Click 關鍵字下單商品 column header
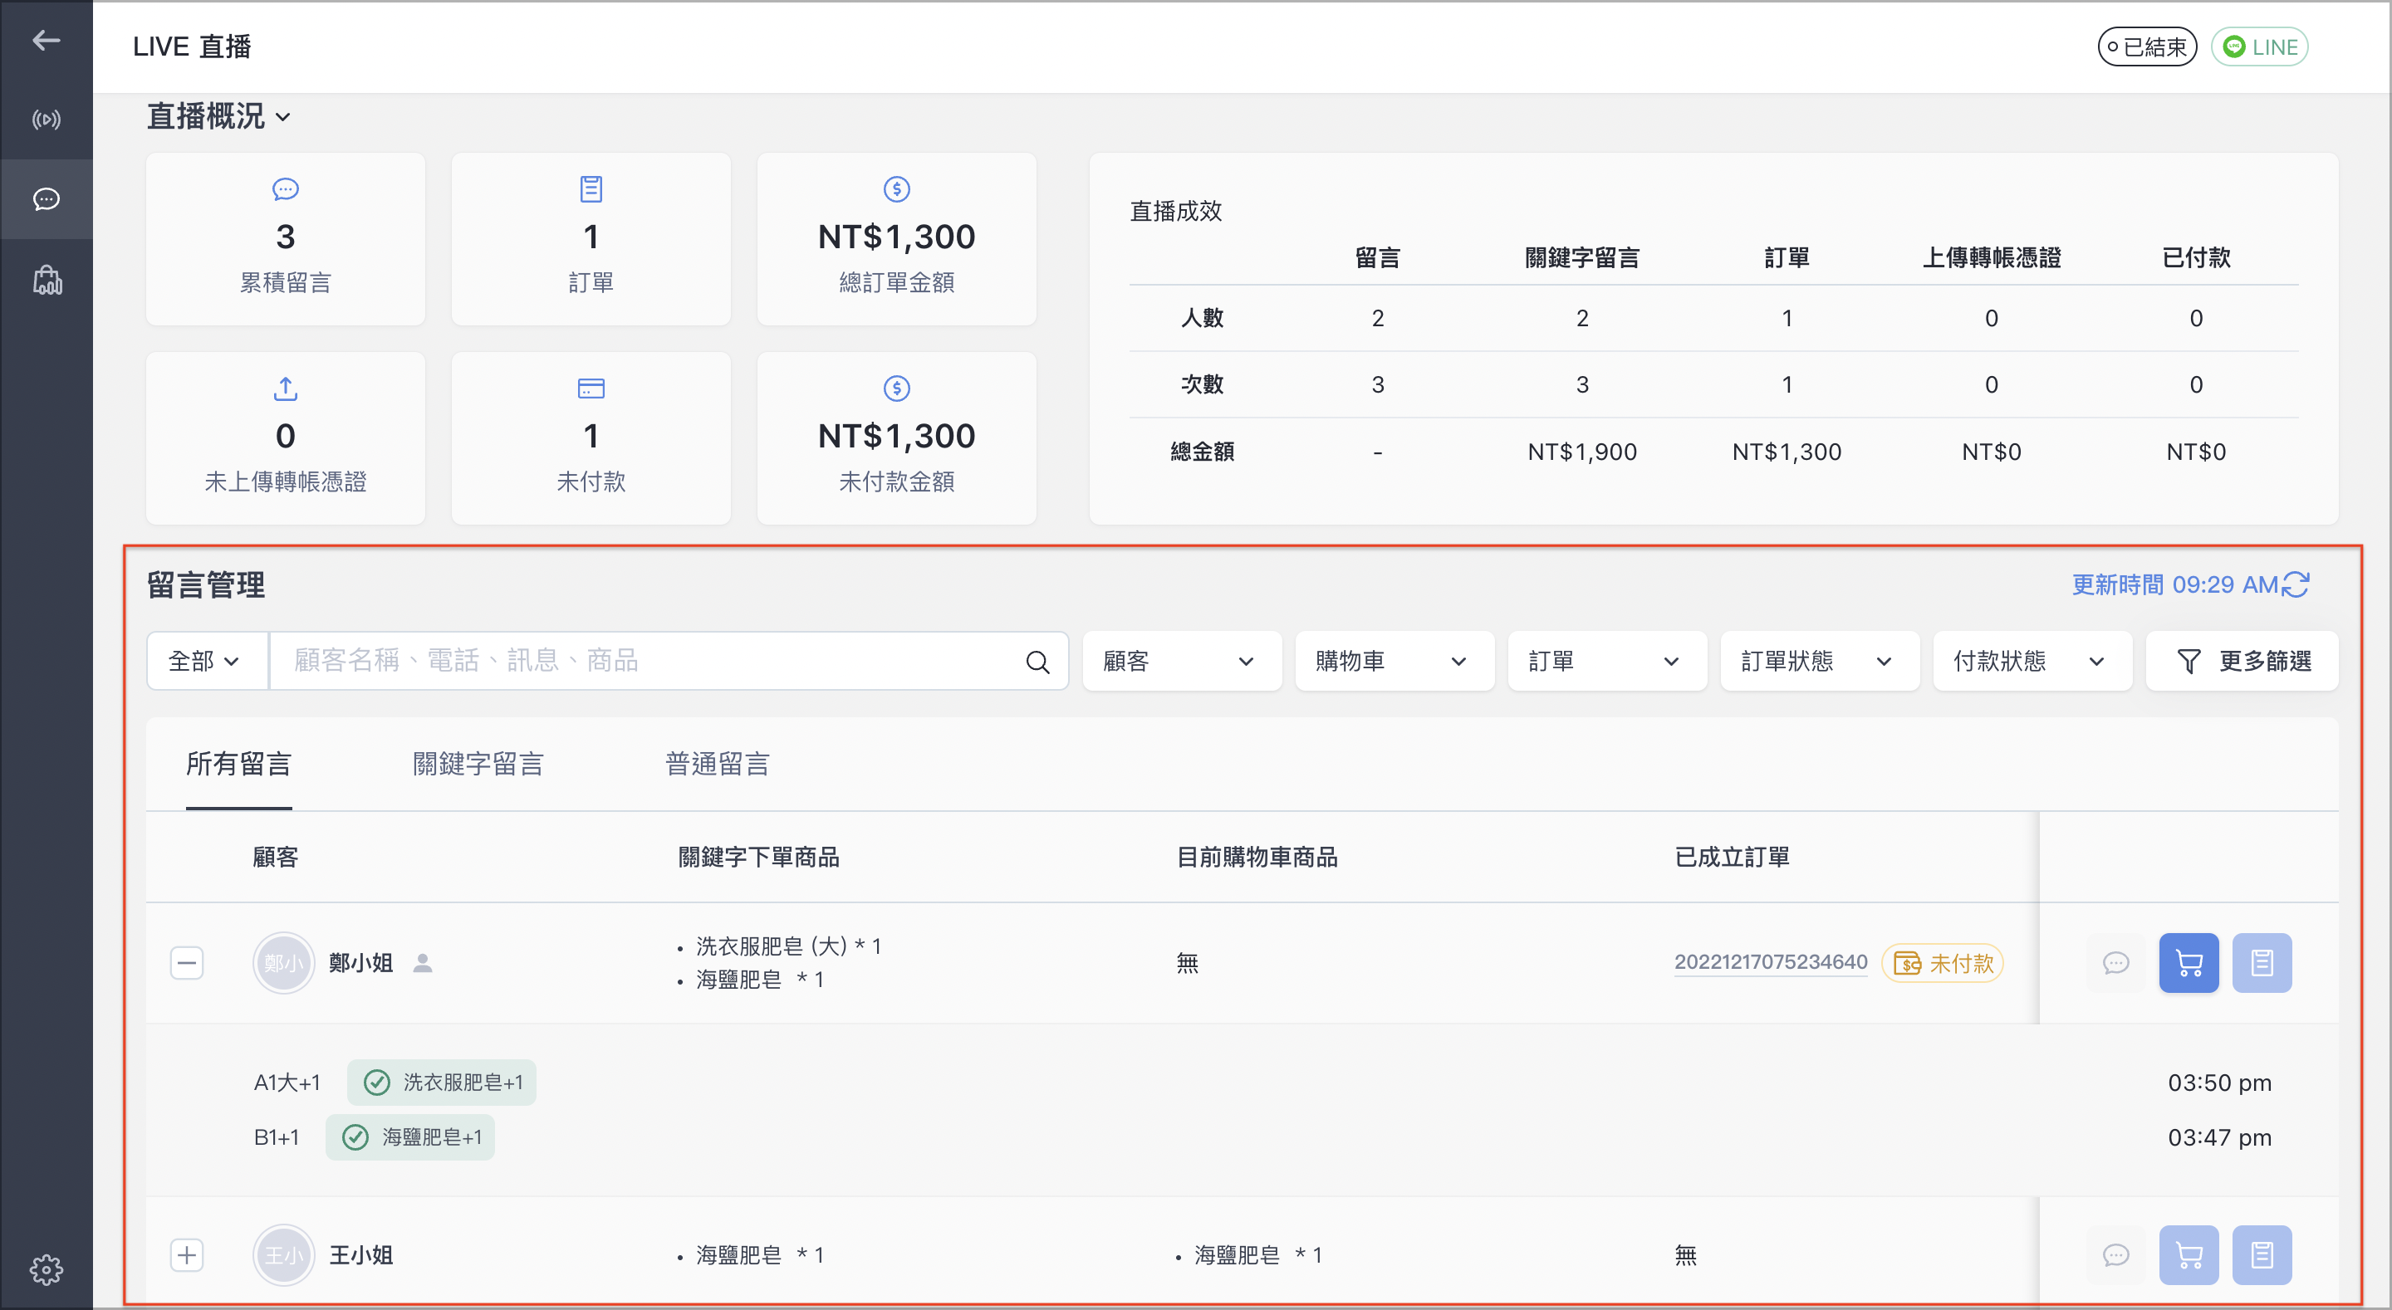The height and width of the screenshot is (1310, 2392). tap(757, 856)
